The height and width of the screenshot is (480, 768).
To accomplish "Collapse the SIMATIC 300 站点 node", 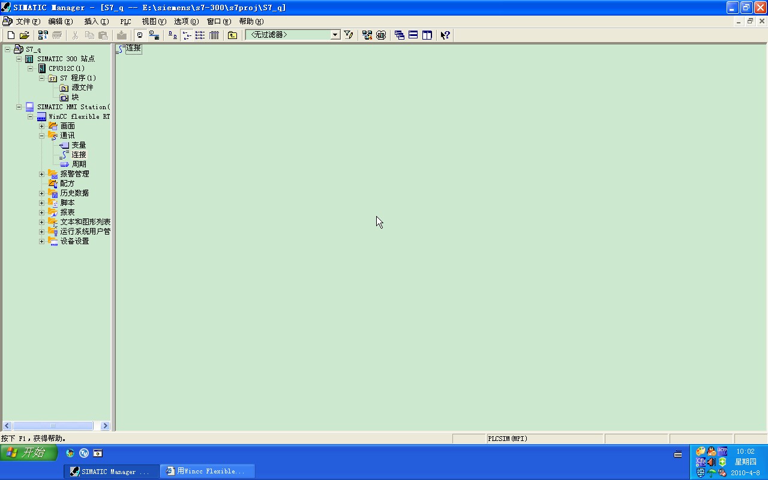I will click(19, 59).
